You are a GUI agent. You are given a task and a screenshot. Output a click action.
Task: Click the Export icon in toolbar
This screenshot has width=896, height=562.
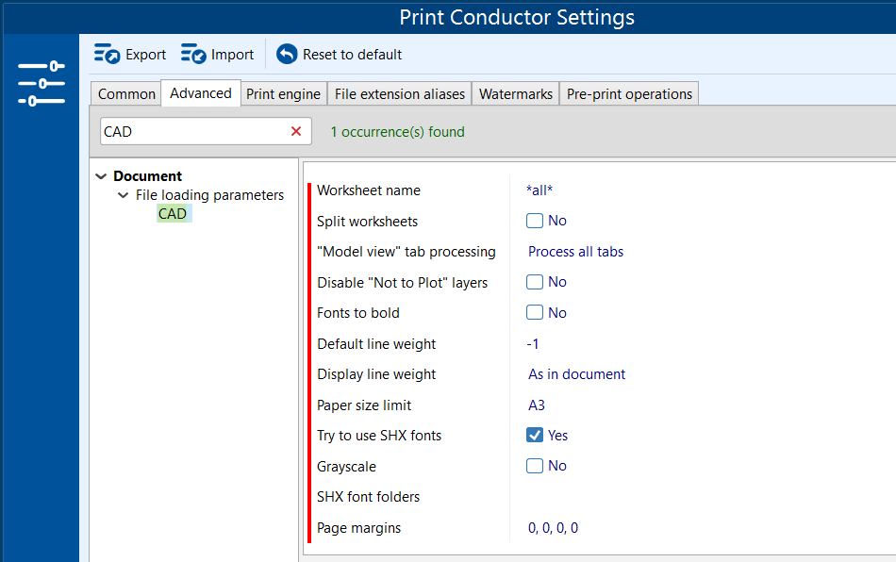(x=107, y=55)
